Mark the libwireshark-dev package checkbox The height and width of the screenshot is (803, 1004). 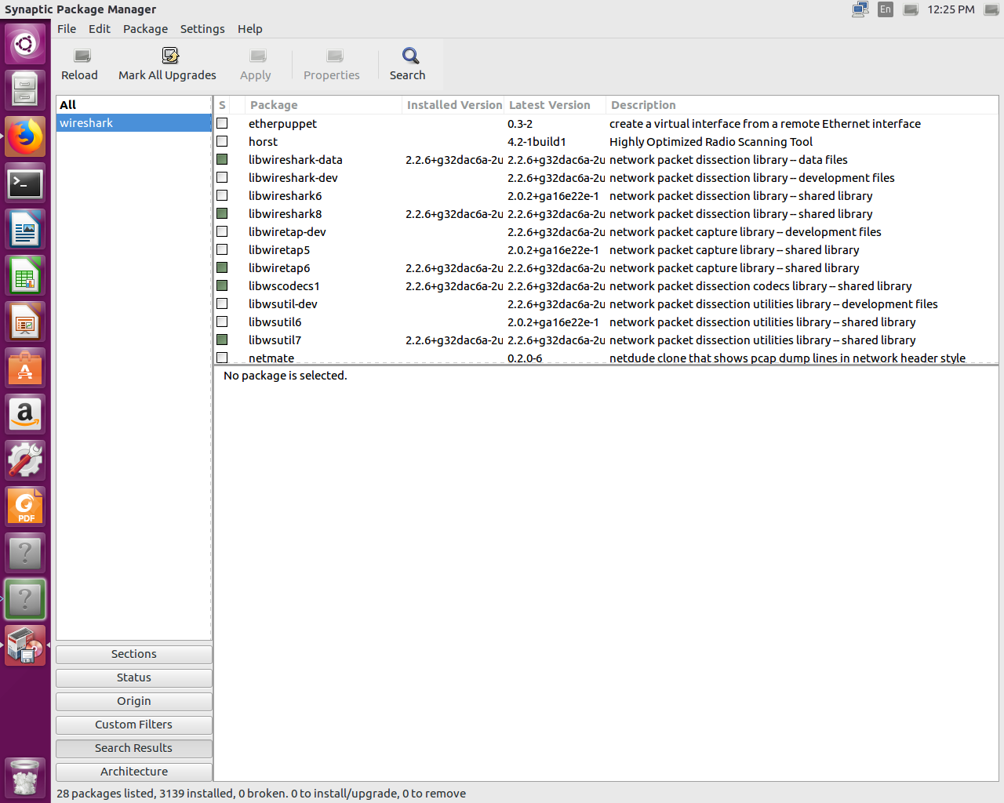pyautogui.click(x=222, y=178)
